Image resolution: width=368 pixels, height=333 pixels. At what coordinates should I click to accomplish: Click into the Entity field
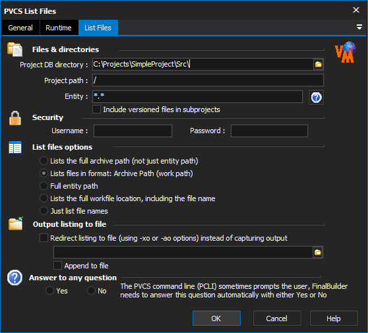click(x=197, y=96)
